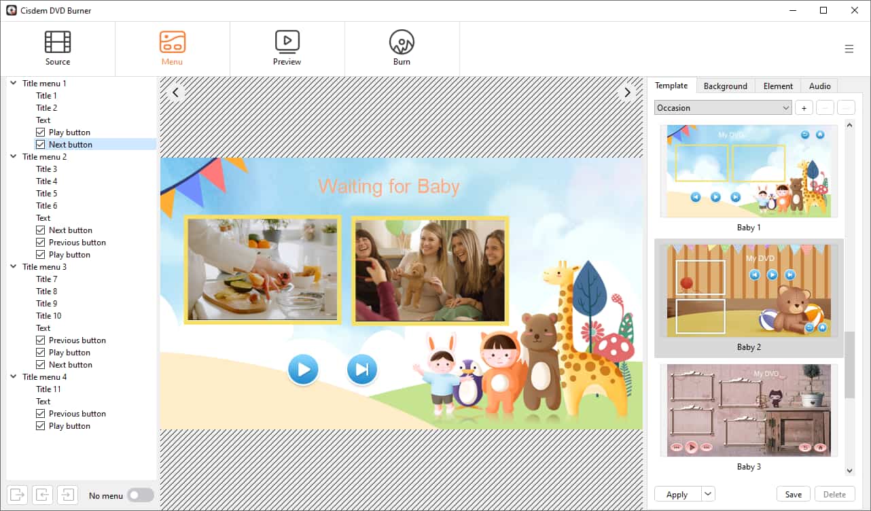Select the Baby 3 template thumbnail

(747, 410)
